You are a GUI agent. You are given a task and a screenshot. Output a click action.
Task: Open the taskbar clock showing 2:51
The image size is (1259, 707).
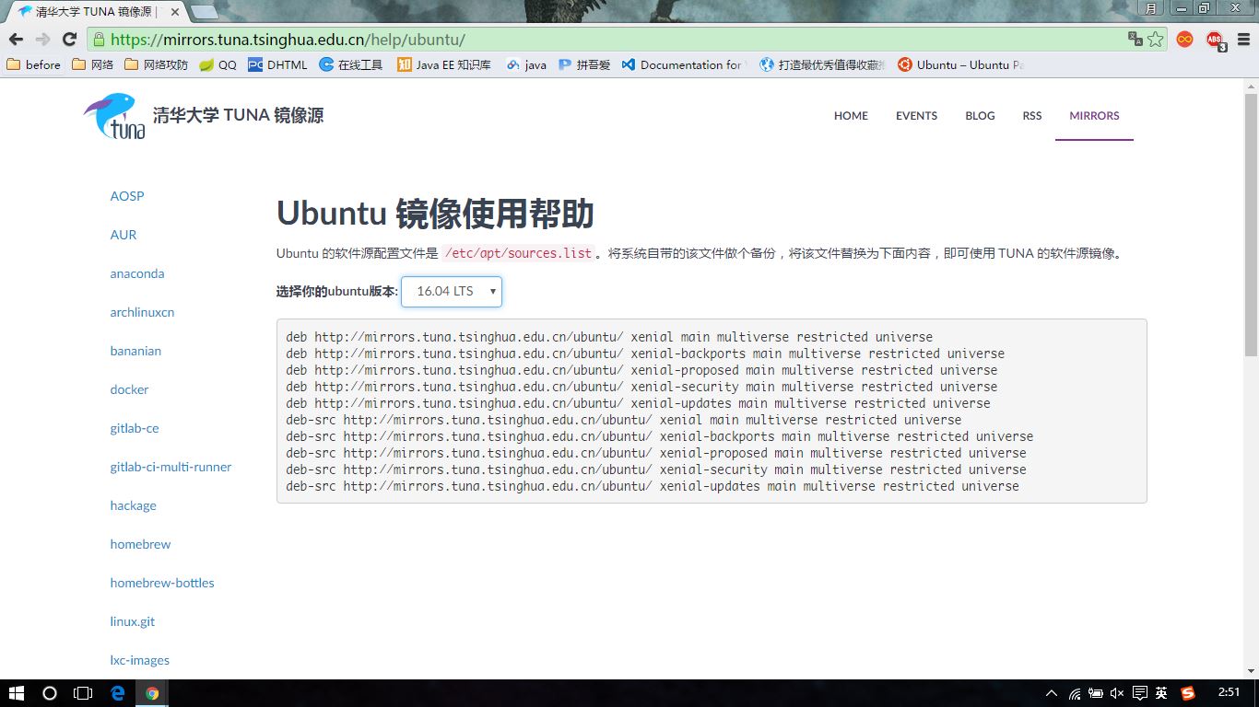tap(1230, 692)
